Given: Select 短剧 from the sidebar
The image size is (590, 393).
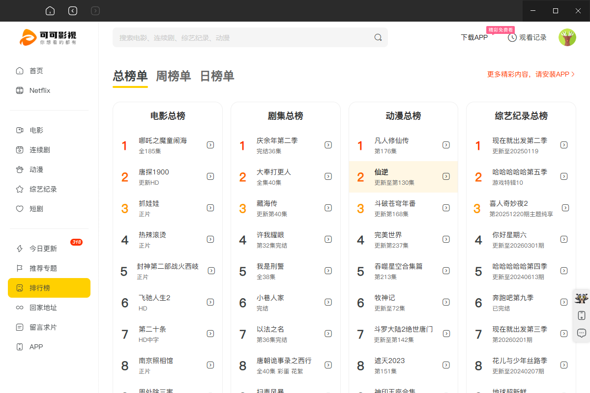Looking at the screenshot, I should click(x=36, y=209).
